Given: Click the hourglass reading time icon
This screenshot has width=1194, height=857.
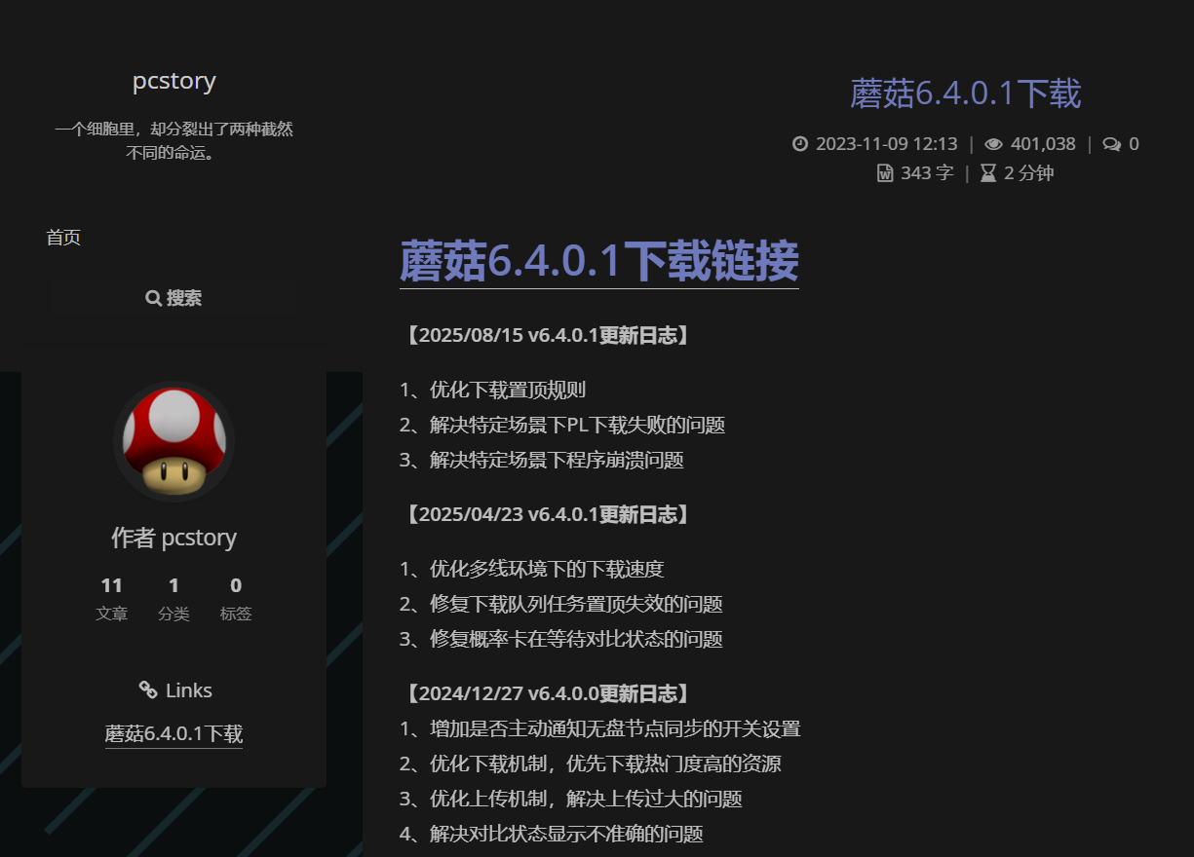Looking at the screenshot, I should tap(988, 173).
